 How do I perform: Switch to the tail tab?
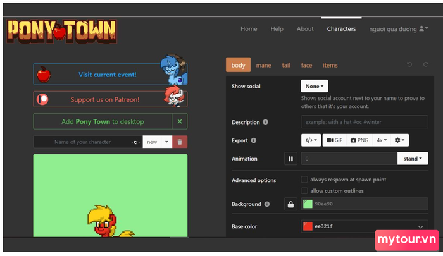(286, 66)
